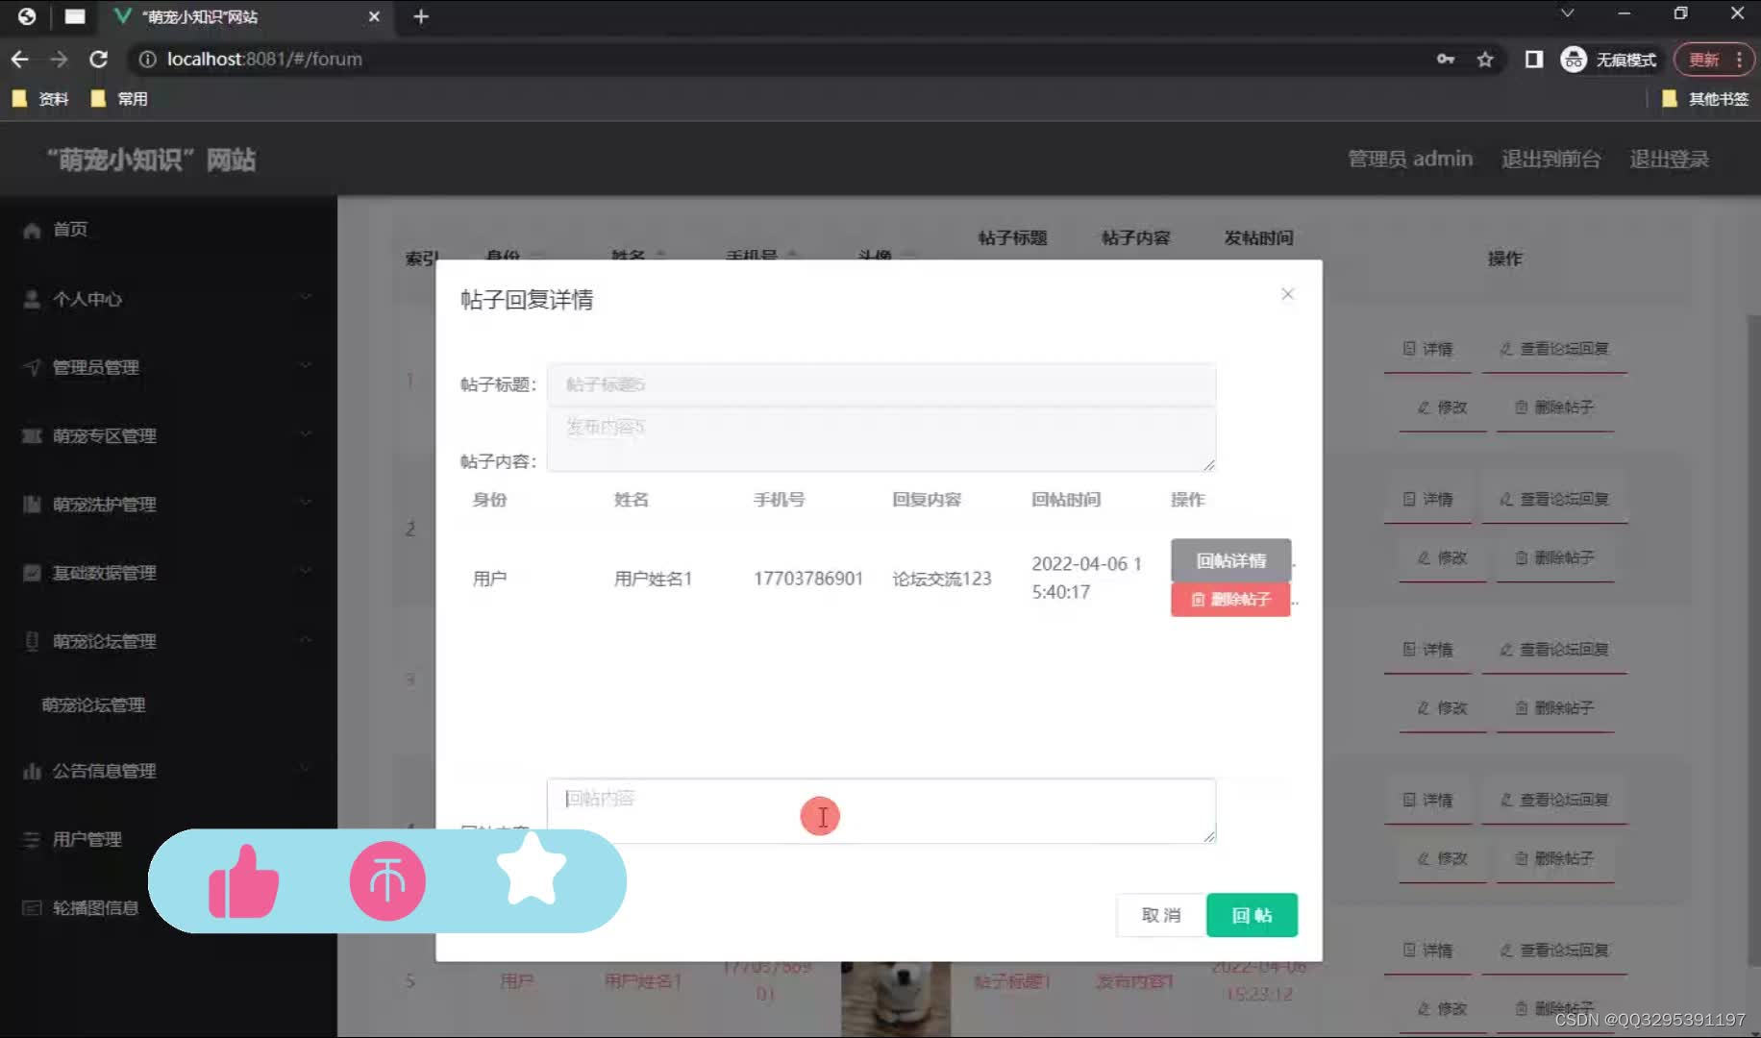The height and width of the screenshot is (1038, 1761).
Task: Click the red 删除帖子 button in dialog
Action: coord(1230,600)
